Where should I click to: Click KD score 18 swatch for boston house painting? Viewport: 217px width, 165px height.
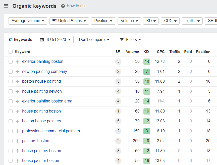147,81
